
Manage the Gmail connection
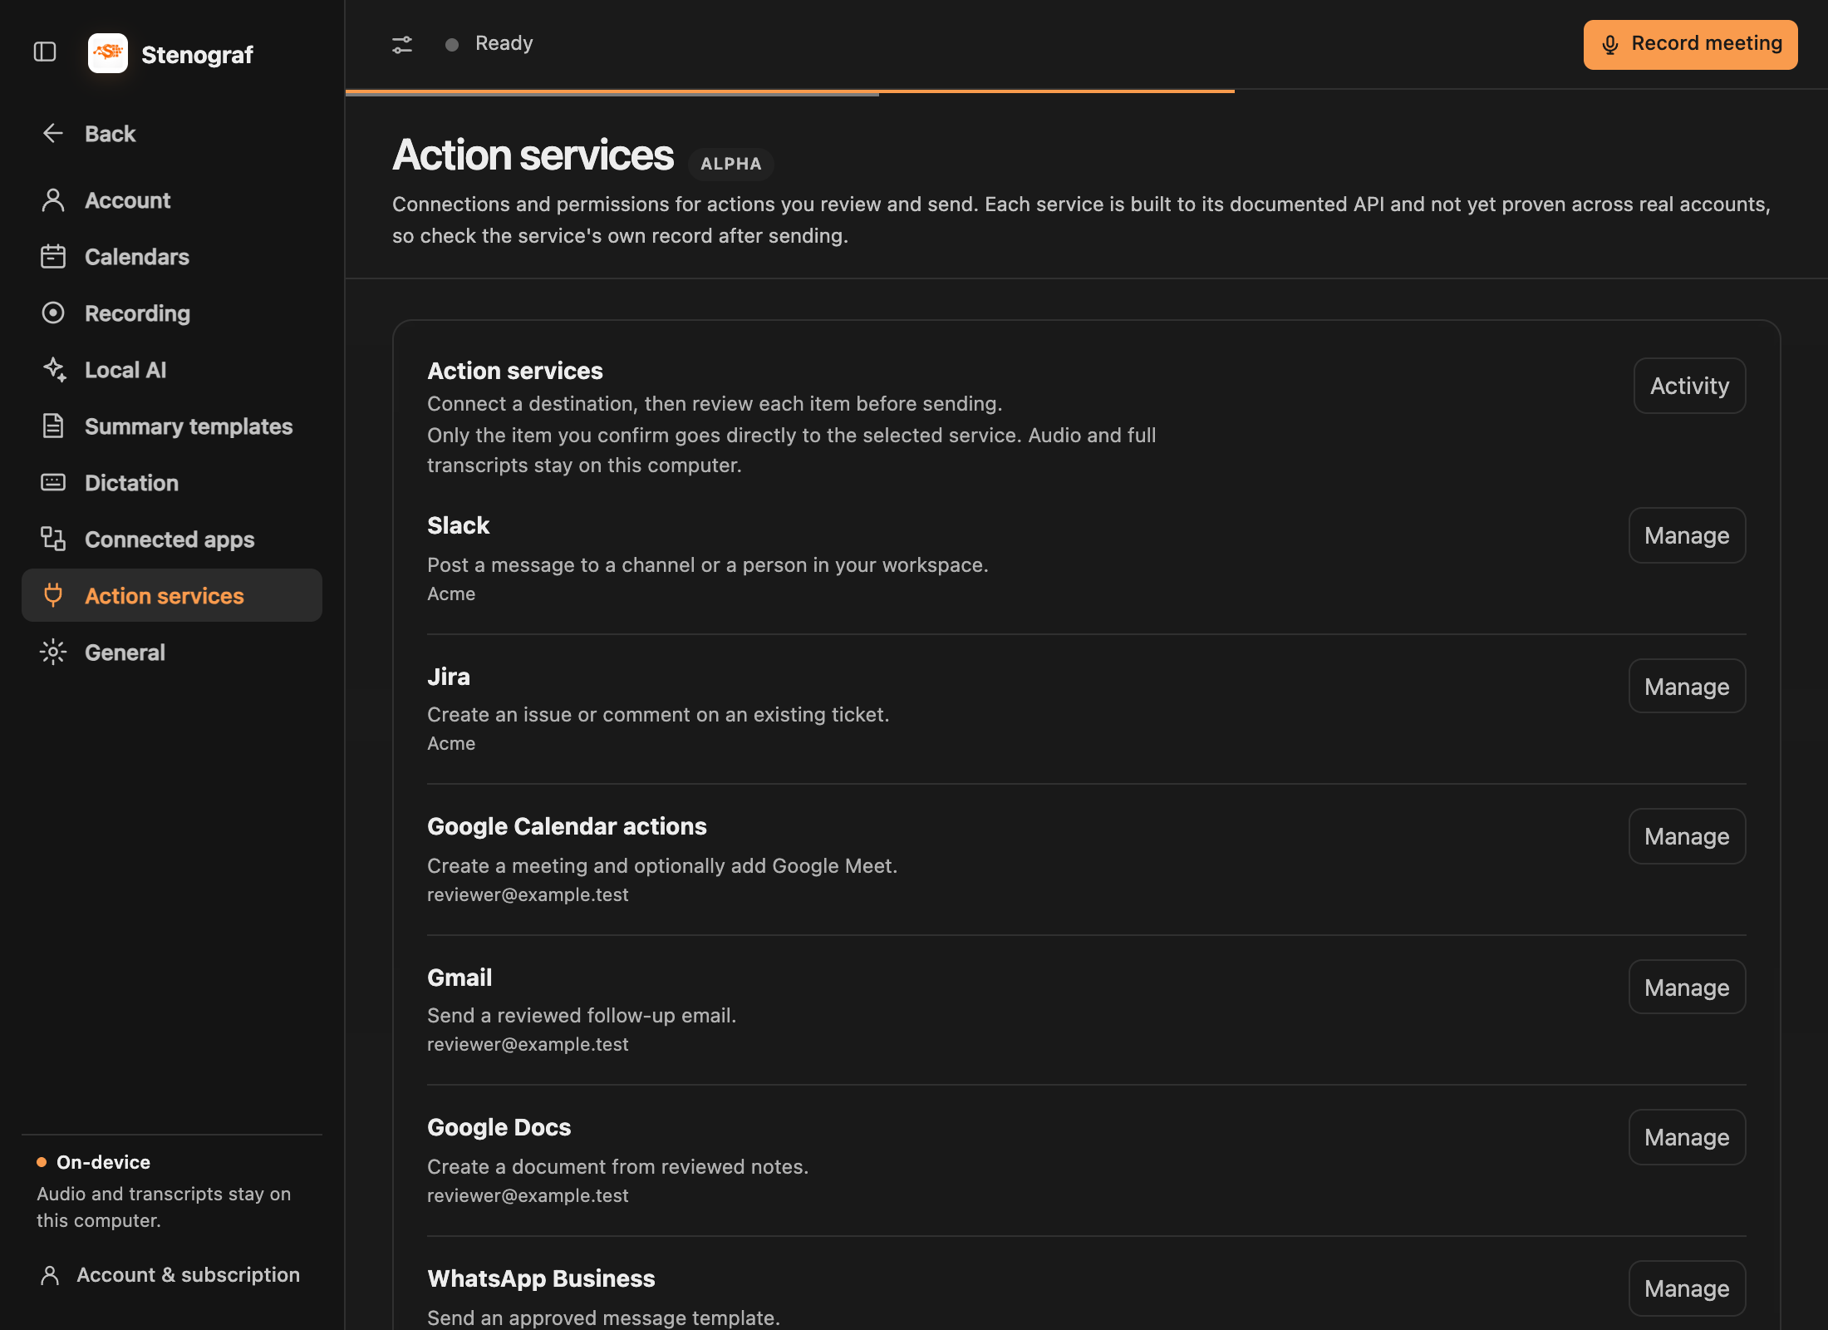point(1687,988)
